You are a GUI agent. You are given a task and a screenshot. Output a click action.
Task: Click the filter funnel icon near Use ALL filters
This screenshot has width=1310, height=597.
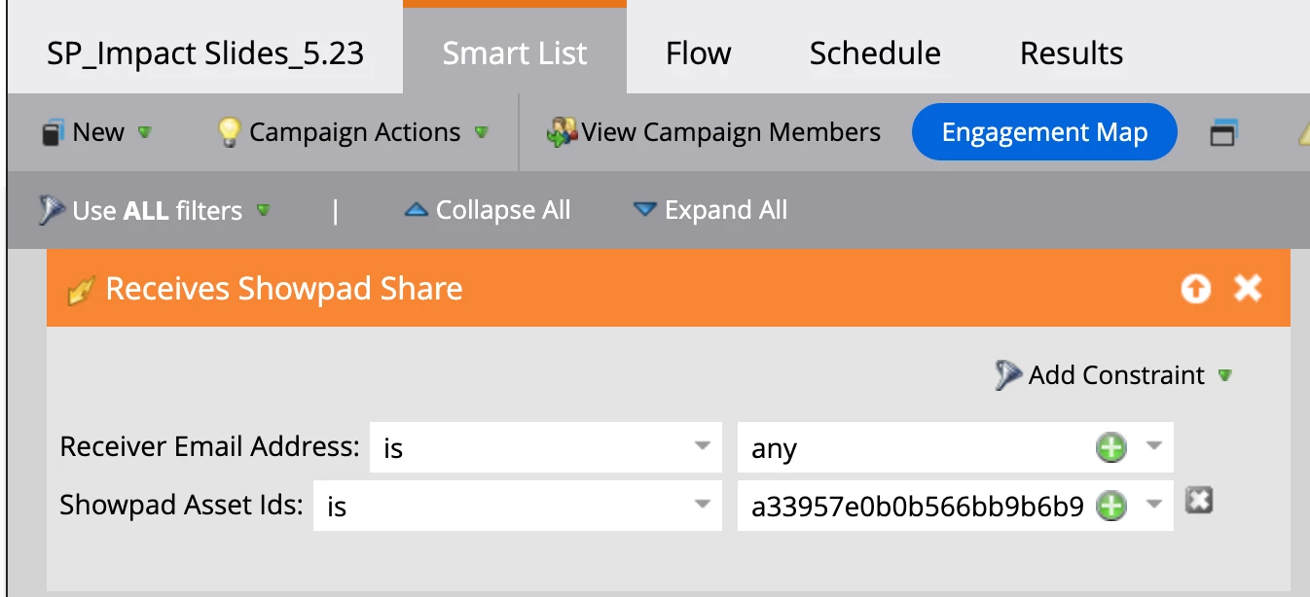tap(52, 210)
